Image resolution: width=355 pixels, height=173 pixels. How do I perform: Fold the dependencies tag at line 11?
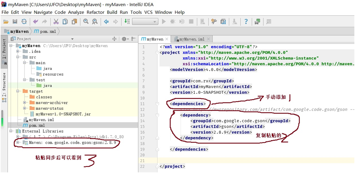click(157, 104)
